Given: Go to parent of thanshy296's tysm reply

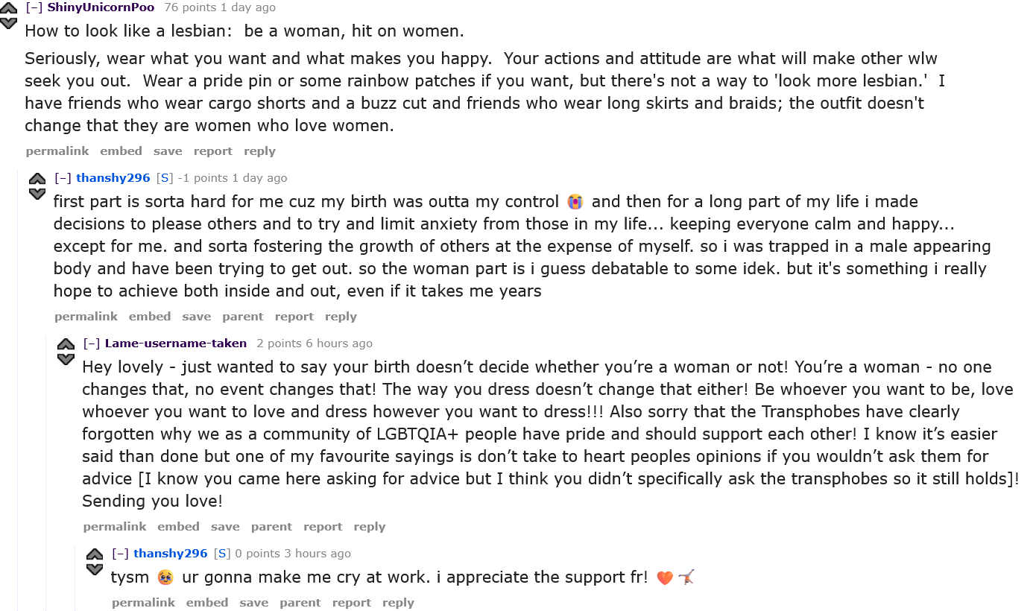Looking at the screenshot, I should click(300, 603).
